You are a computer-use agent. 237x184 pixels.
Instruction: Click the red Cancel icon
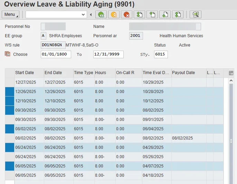point(126,14)
